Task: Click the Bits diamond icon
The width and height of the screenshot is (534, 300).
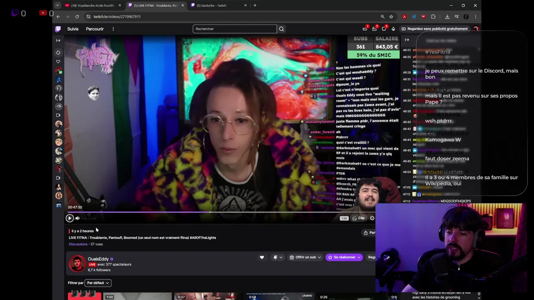Action: 393,29
